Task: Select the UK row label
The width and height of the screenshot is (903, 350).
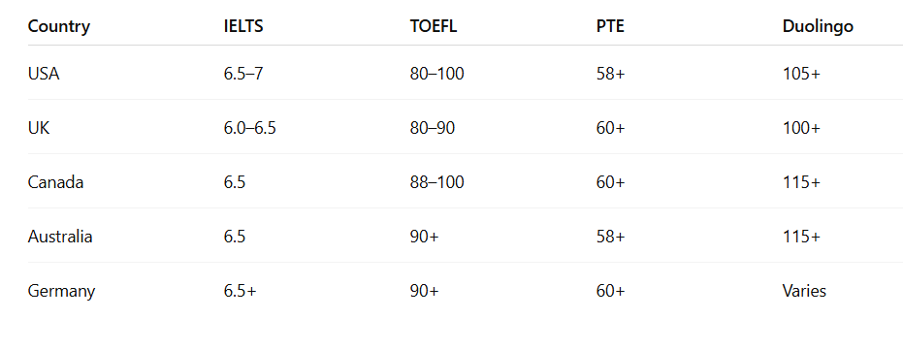Action: (39, 128)
